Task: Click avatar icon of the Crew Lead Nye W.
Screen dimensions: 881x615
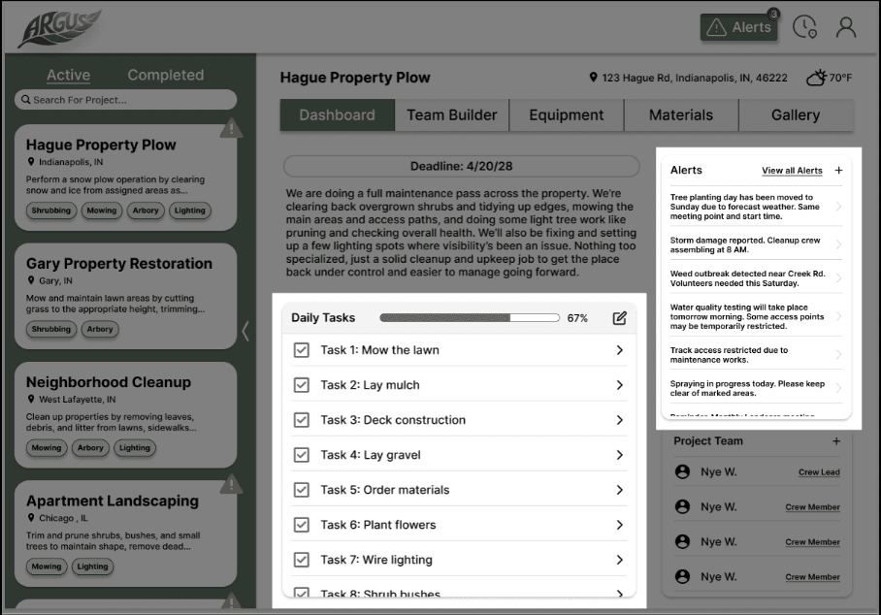Action: 682,471
